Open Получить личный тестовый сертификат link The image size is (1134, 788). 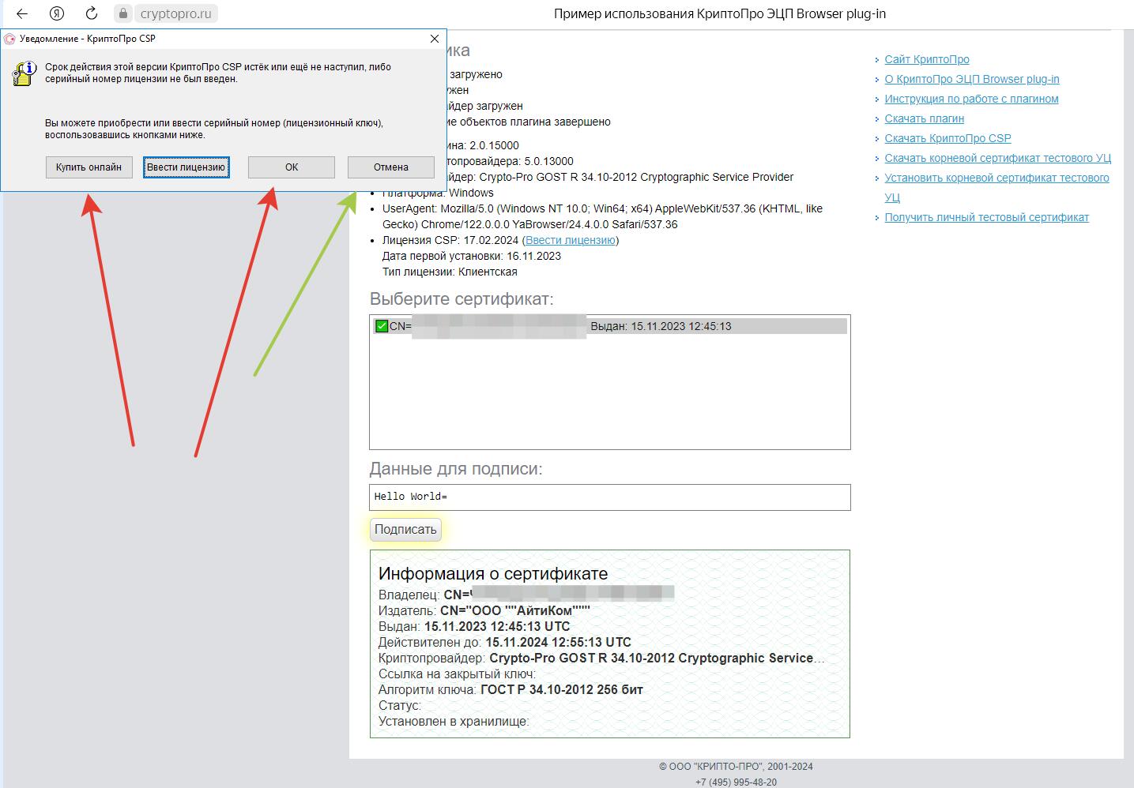click(x=986, y=217)
